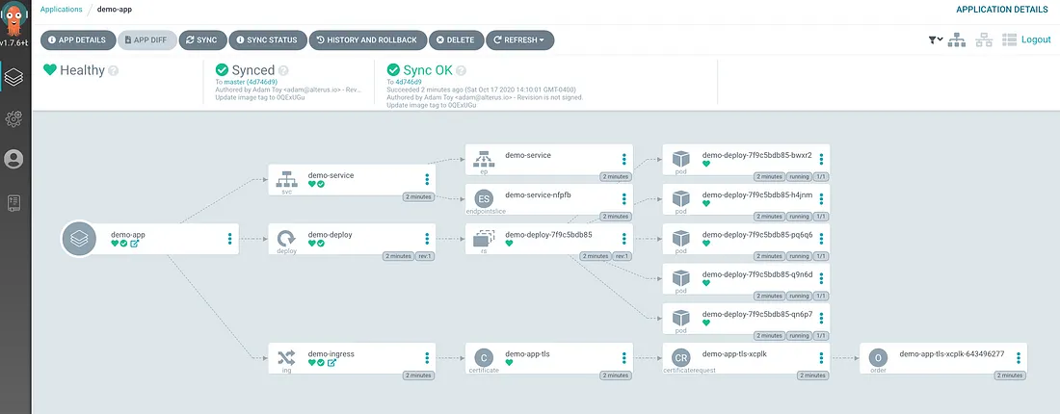
Task: Open the Argo CD octopus logo
Action: click(14, 19)
